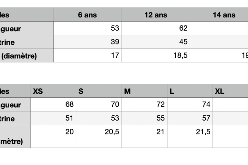
Task: Select the cell with value 68 under XS
Action: point(54,104)
